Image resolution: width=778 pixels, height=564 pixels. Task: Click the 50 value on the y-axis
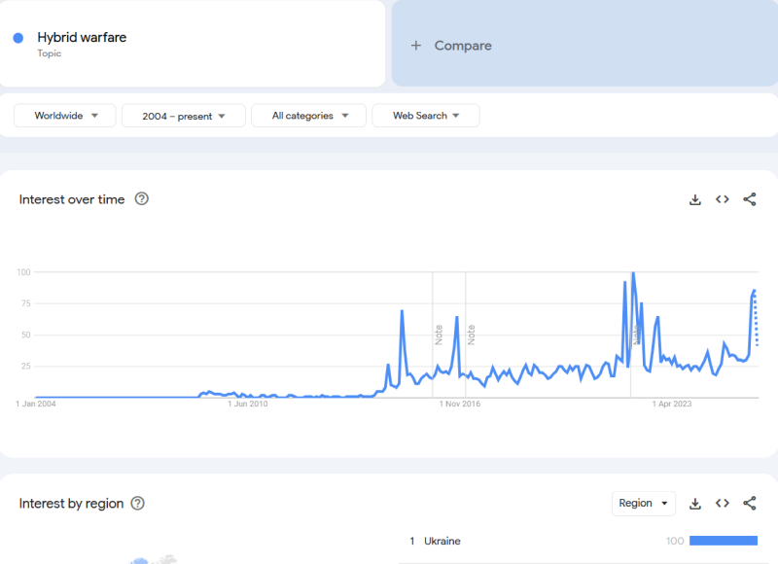(x=26, y=335)
